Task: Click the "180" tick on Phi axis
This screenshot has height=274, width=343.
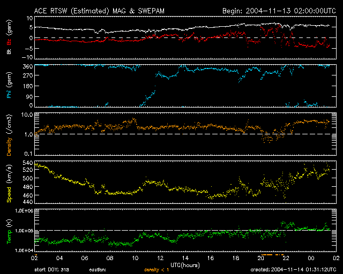Action: pyautogui.click(x=28, y=86)
